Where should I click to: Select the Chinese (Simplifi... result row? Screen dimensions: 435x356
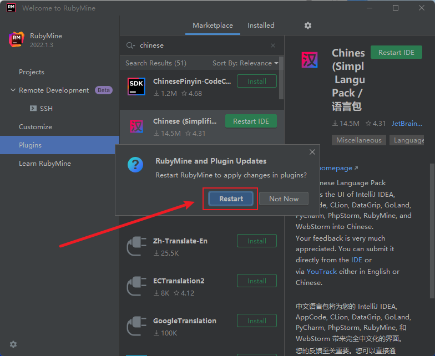[x=202, y=126]
